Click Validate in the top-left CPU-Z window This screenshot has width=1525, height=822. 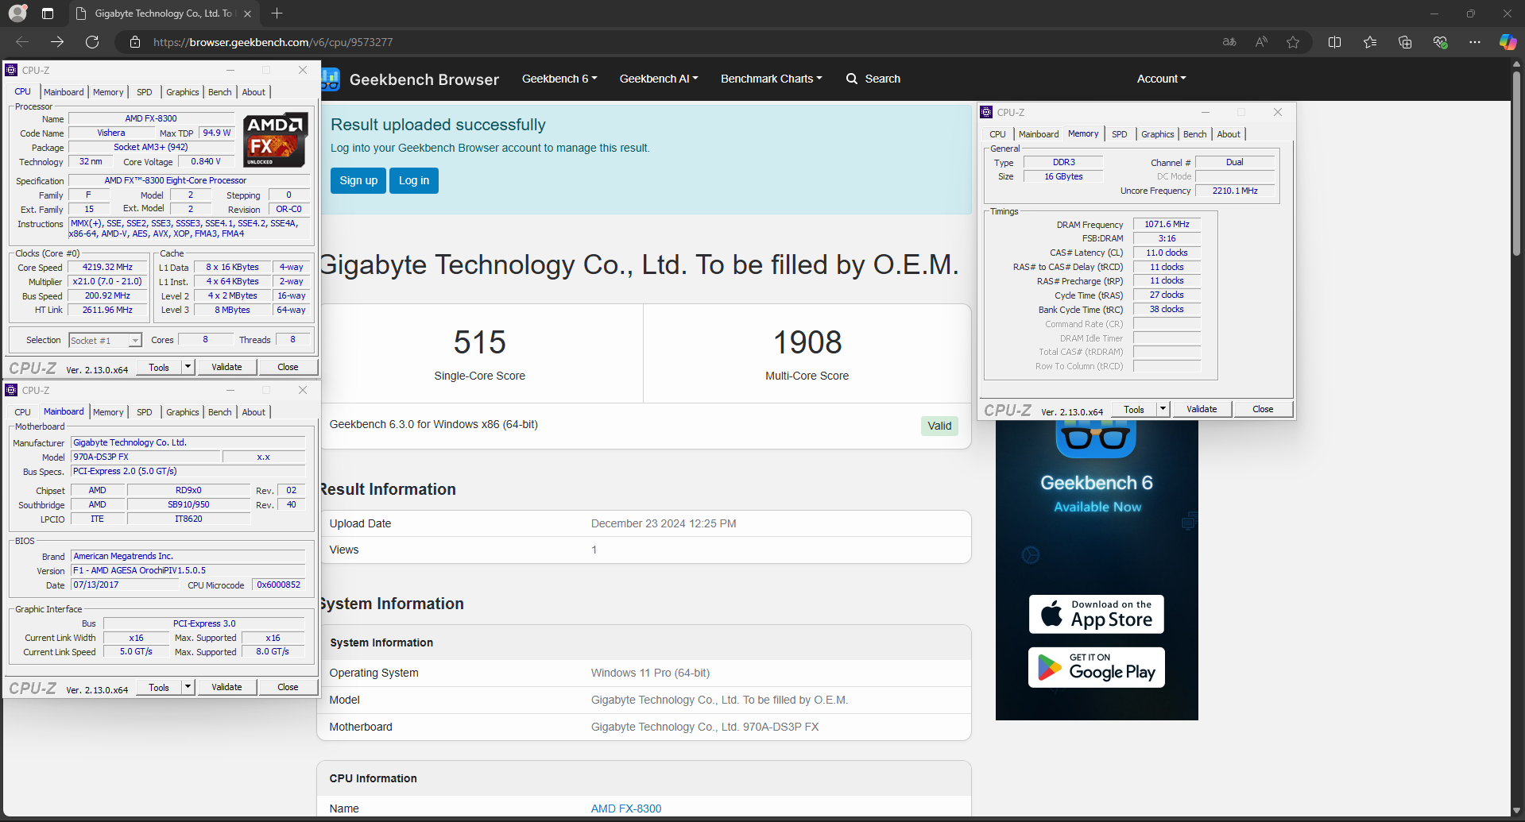click(226, 367)
